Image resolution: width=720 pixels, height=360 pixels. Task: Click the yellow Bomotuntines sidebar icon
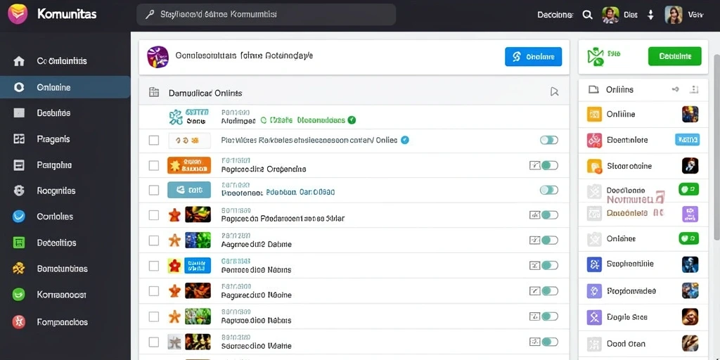[19, 269]
